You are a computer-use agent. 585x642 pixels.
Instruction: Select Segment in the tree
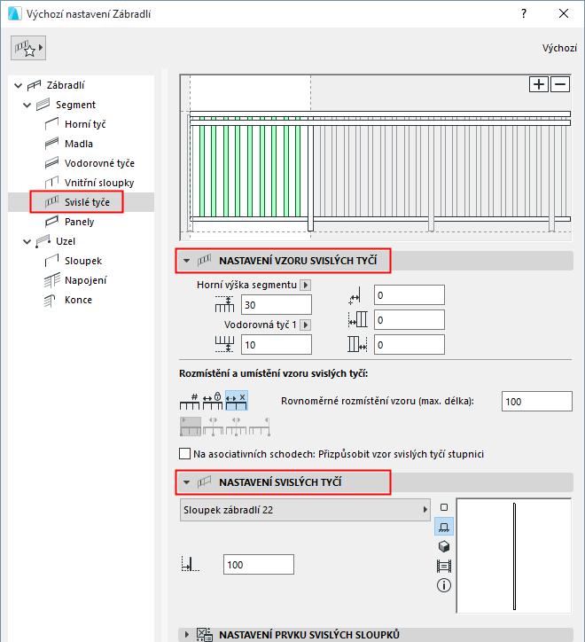click(x=75, y=105)
